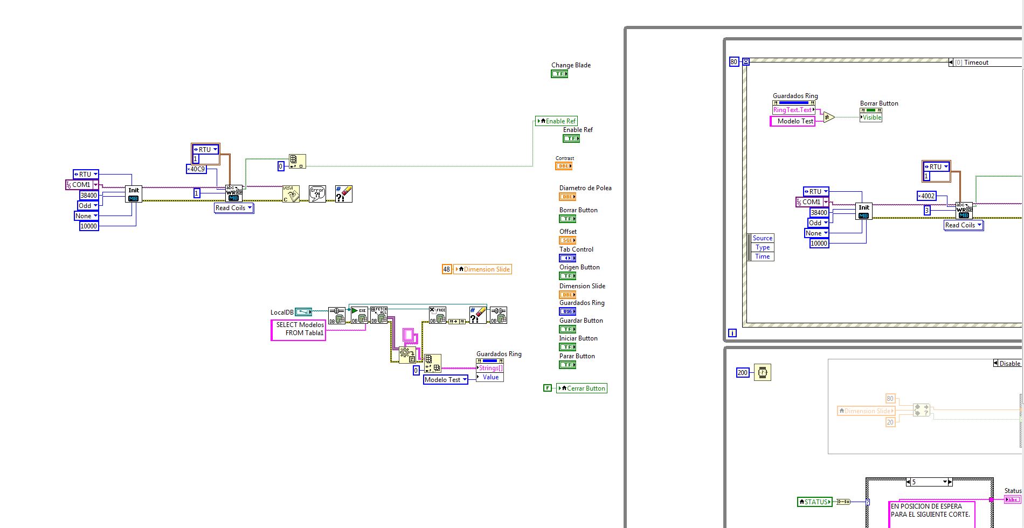Toggle the False constant beside Cerrar Button
Screen dimensions: 1024x528
tap(548, 388)
